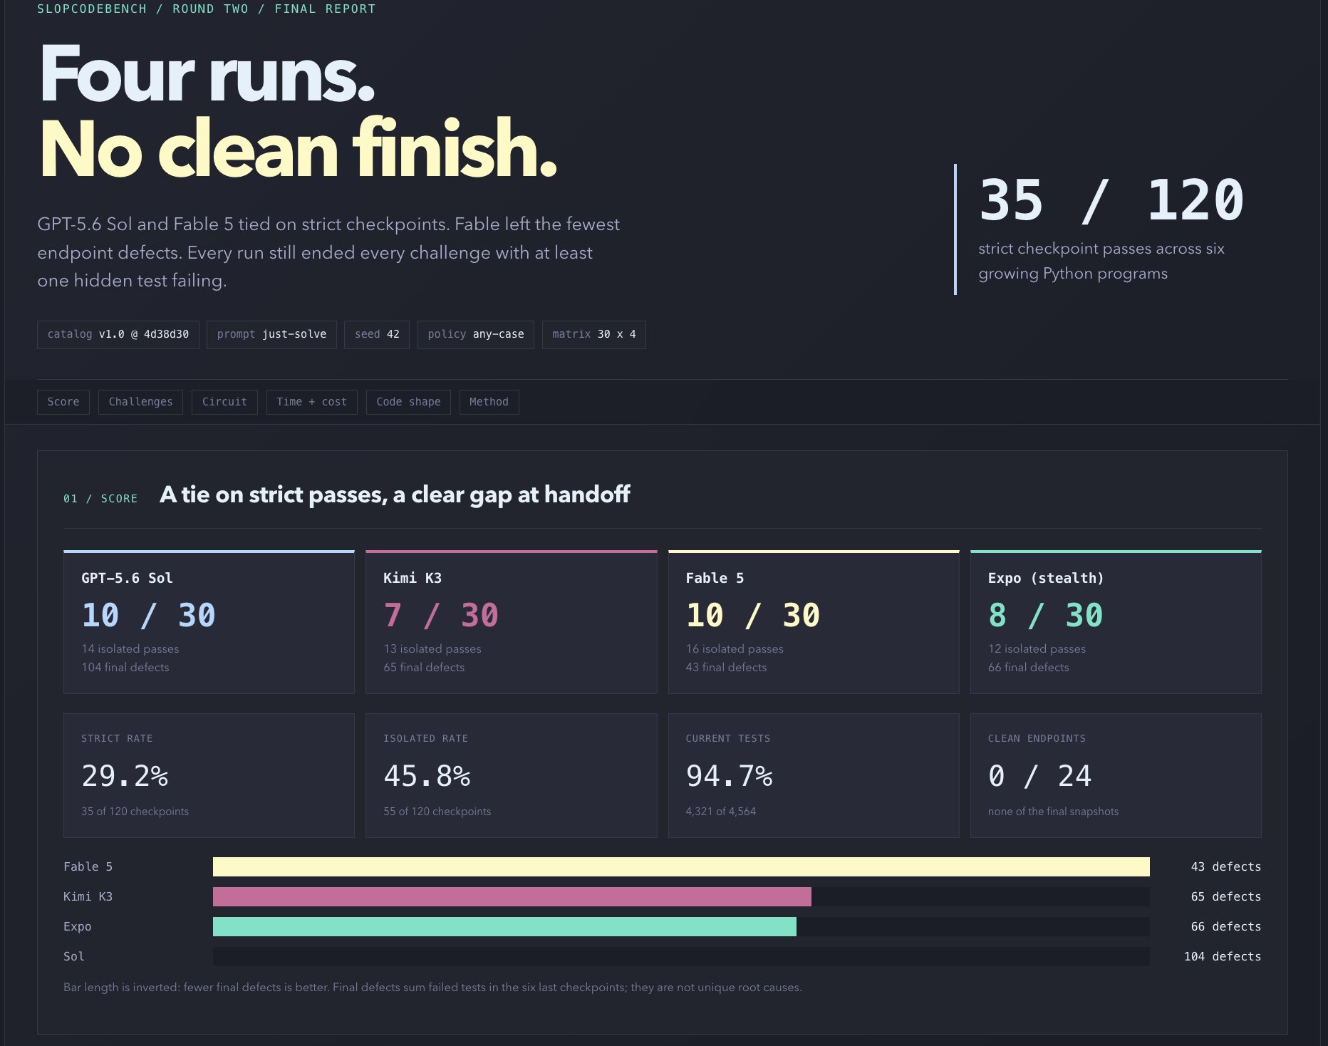Click "12 isolated passes" in Expo card
The height and width of the screenshot is (1046, 1328).
pos(1037,648)
